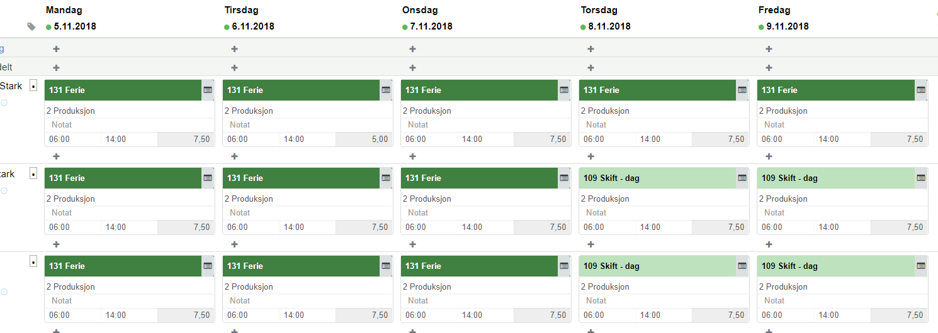Click plus below Wednesday's first Ferie shift
This screenshot has height=333, width=938.
(x=412, y=156)
